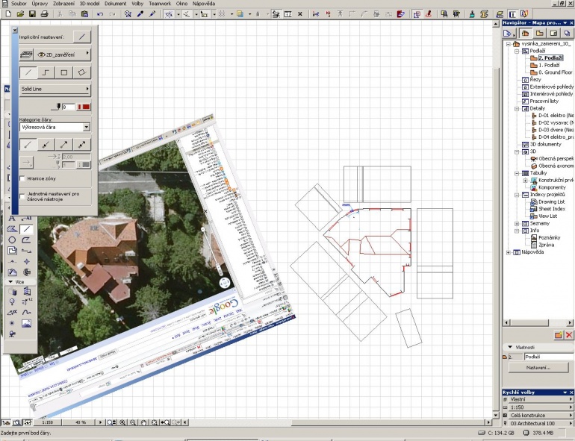Toggle Jednotné nastavení pro čárové nástroje checkbox
575x441 pixels.
pyautogui.click(x=22, y=196)
